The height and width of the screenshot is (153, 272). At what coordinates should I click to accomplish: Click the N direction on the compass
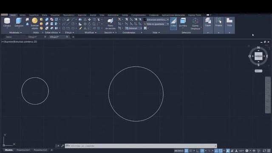click(258, 48)
